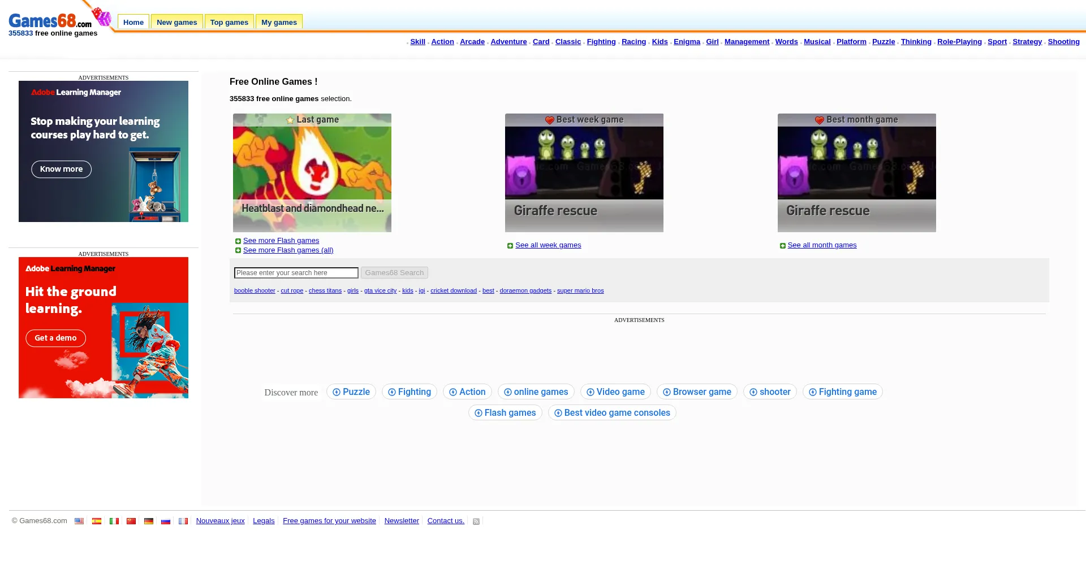Image resolution: width=1086 pixels, height=561 pixels.
Task: Click "Know more" in Adobe ad
Action: coord(61,169)
